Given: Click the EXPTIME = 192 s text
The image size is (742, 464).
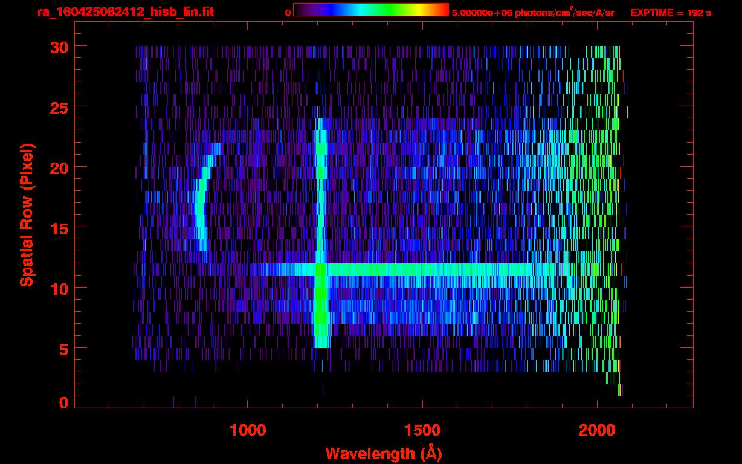Looking at the screenshot, I should [x=671, y=13].
